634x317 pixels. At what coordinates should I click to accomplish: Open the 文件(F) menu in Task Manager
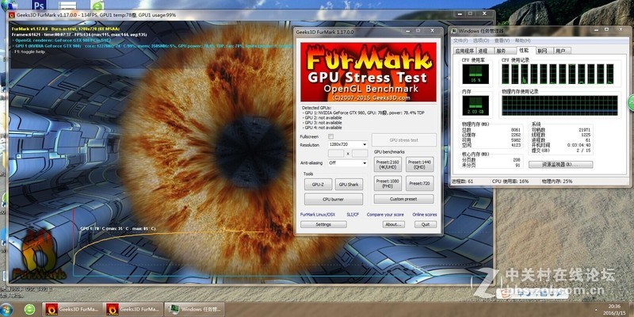pos(460,40)
